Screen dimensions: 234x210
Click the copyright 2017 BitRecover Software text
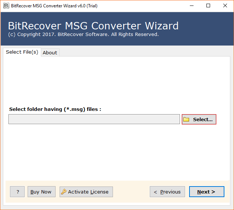tap(83, 35)
